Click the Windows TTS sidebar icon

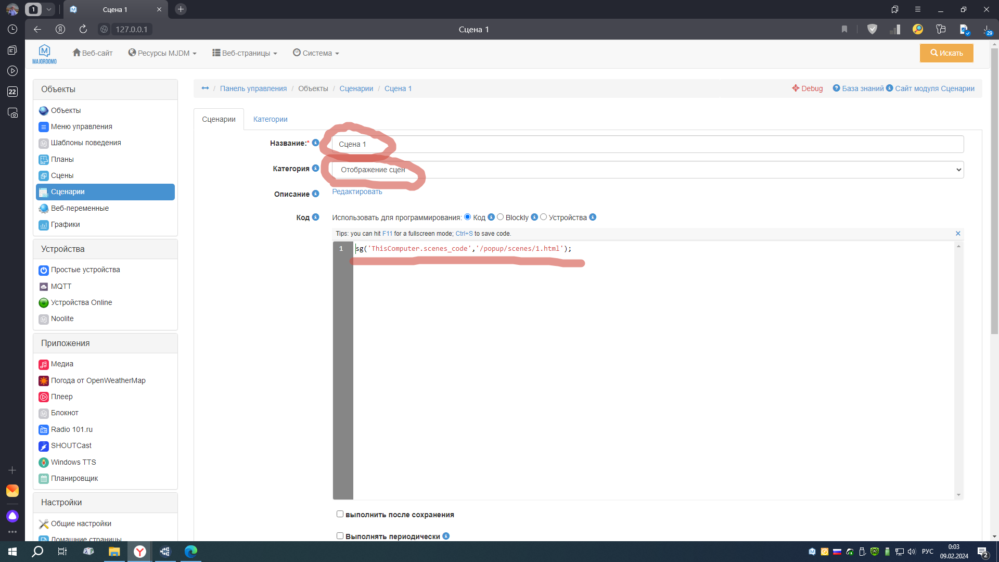click(44, 463)
